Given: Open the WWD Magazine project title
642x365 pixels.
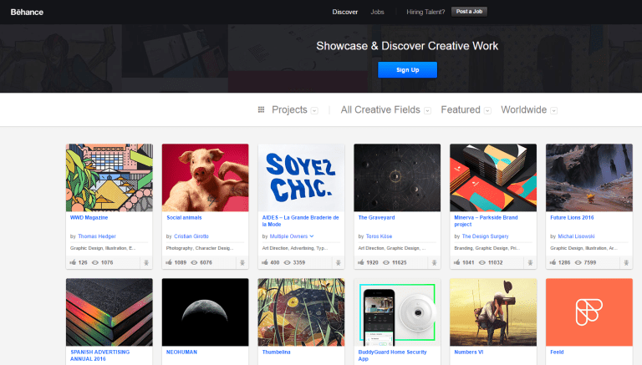Looking at the screenshot, I should [x=89, y=218].
